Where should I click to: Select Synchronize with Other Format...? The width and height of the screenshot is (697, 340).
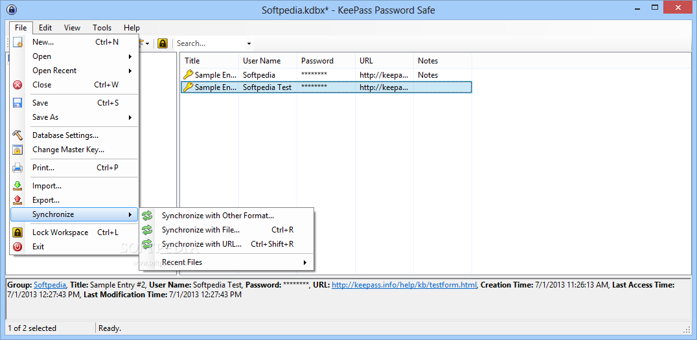227,216
